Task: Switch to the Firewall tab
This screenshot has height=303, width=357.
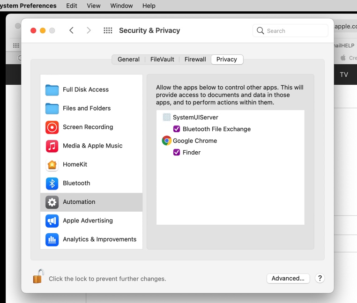Action: point(195,59)
